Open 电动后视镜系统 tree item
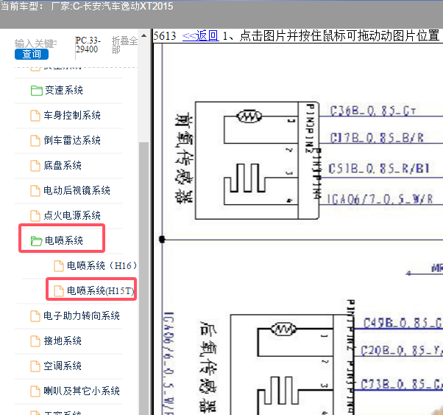 77,190
